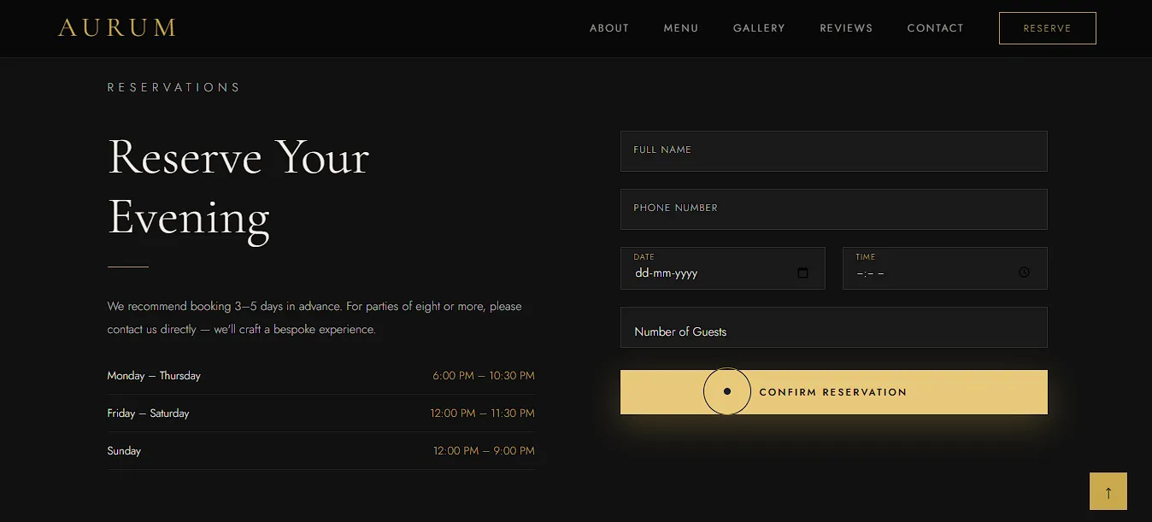Click the 6:00 PM — 10:30 PM hours
The image size is (1152, 522).
click(484, 375)
